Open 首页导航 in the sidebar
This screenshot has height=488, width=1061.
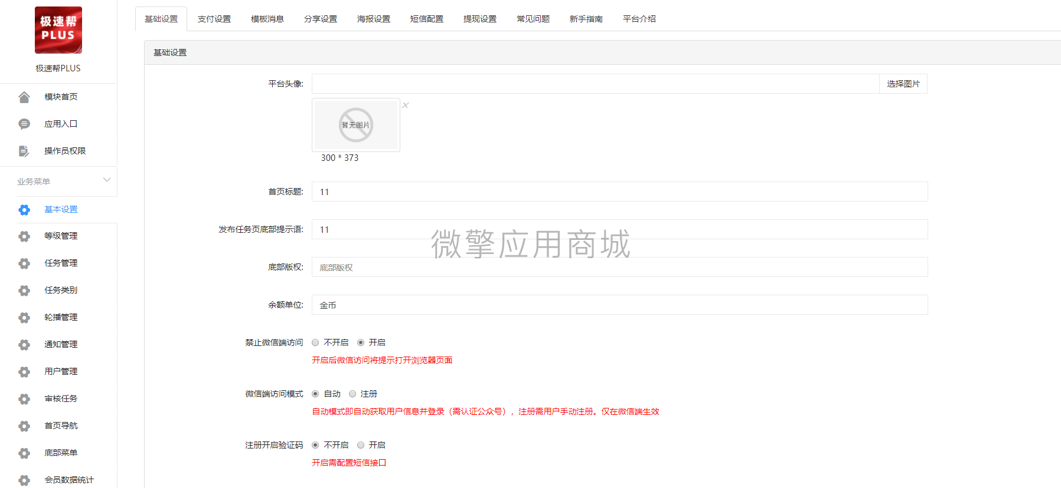[x=61, y=426]
